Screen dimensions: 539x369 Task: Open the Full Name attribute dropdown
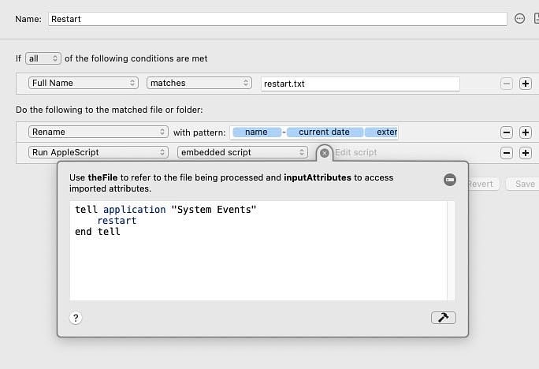(x=84, y=83)
